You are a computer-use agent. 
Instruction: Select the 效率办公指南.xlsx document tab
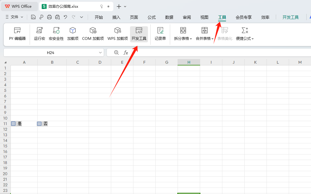[x=76, y=6]
